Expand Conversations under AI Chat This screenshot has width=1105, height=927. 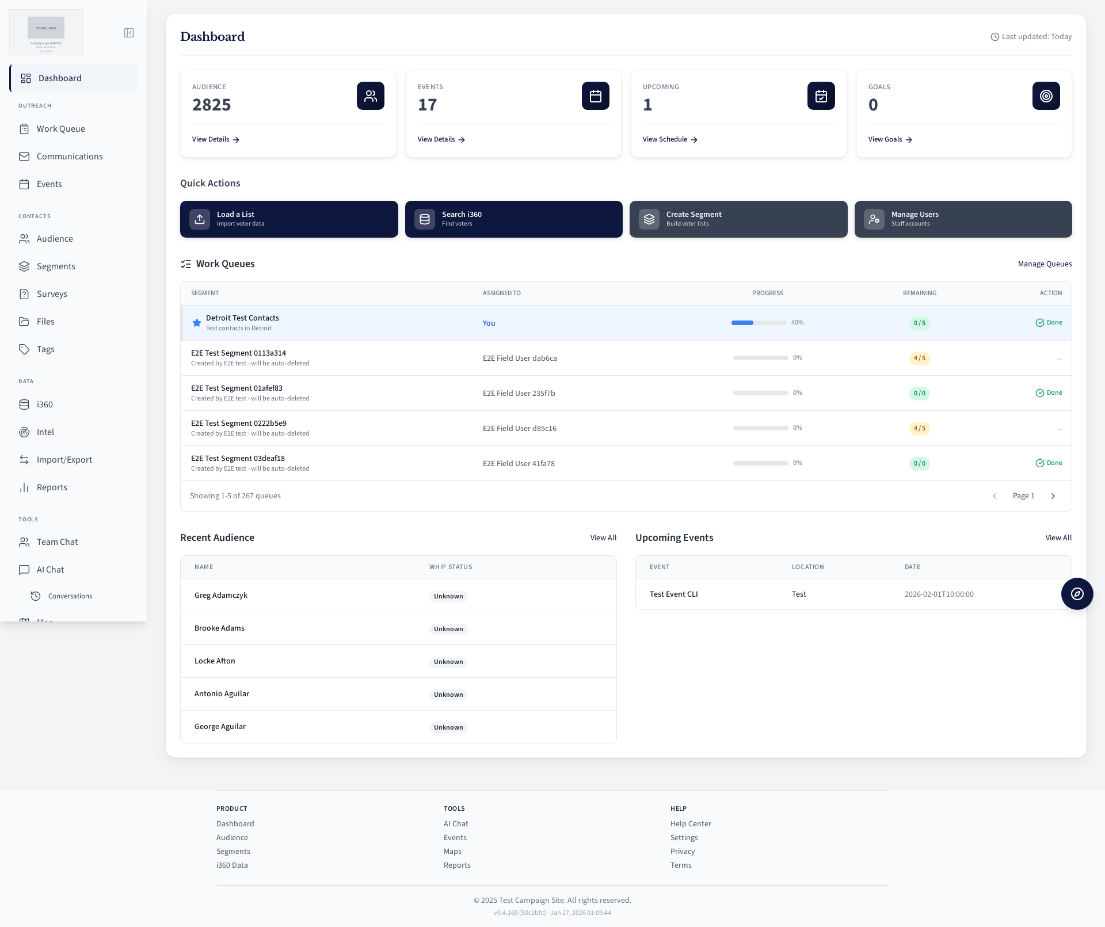(x=70, y=596)
